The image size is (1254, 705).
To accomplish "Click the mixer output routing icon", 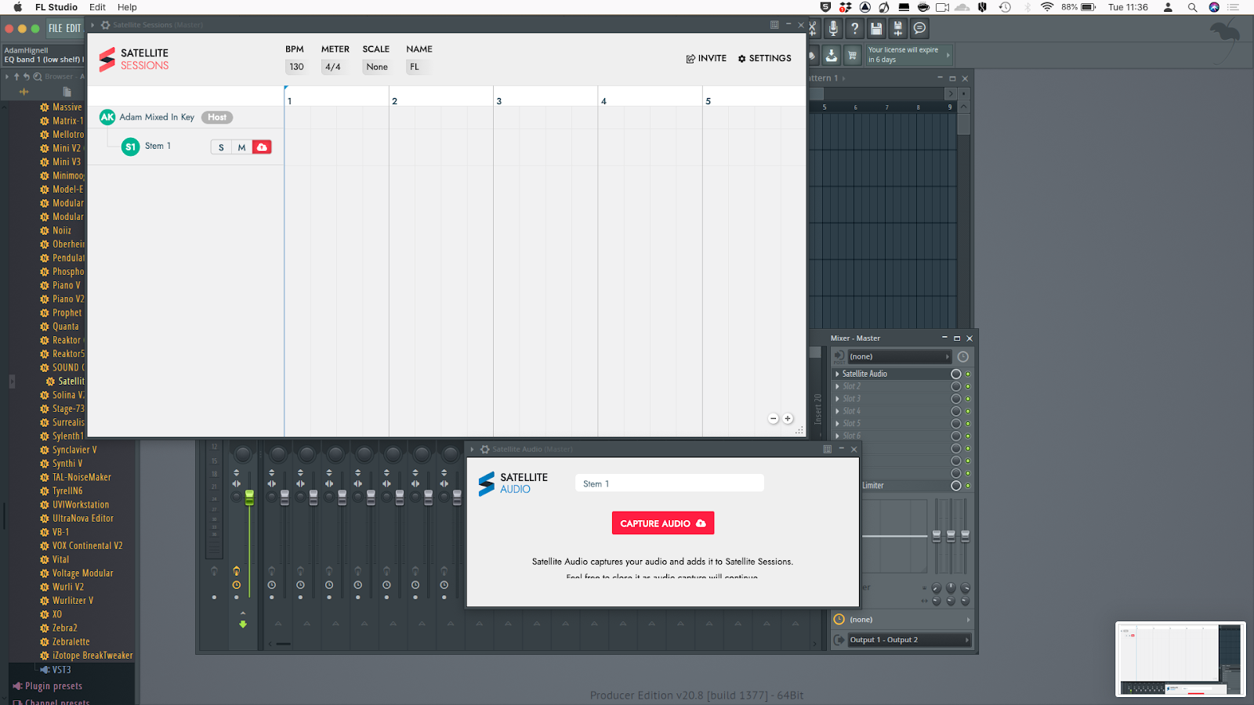I will click(x=839, y=640).
